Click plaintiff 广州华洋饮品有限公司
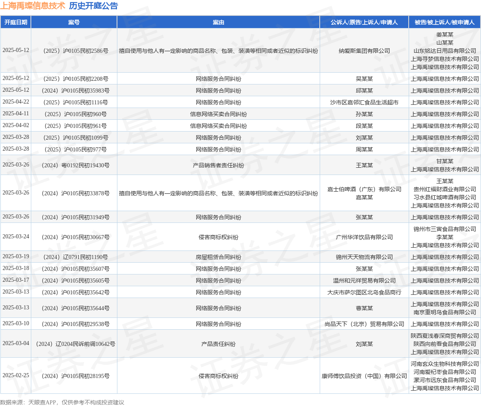 364,238
